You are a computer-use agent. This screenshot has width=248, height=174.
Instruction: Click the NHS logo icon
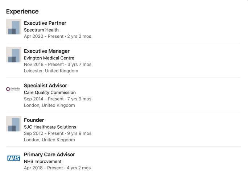pyautogui.click(x=14, y=158)
